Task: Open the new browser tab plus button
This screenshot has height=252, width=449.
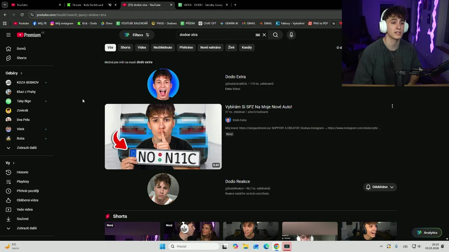Action: tap(235, 5)
